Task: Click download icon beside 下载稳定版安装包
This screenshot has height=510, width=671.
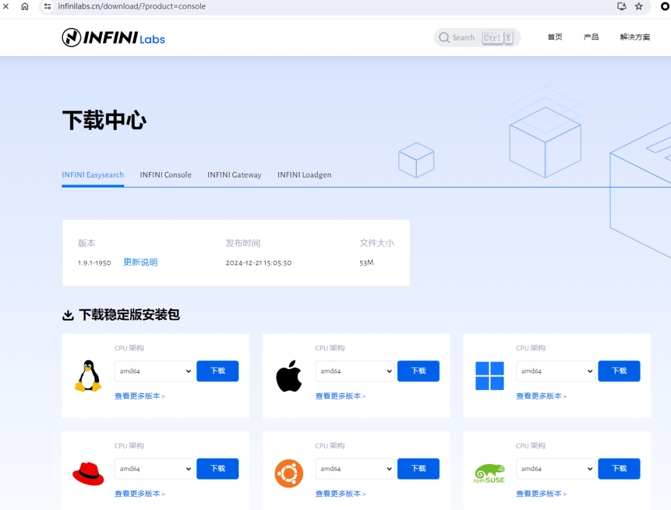Action: pyautogui.click(x=68, y=315)
